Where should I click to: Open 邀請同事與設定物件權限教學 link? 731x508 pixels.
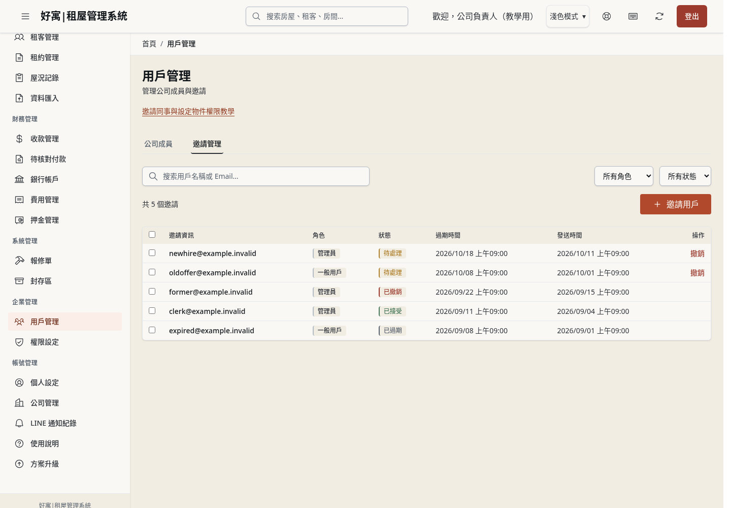188,111
